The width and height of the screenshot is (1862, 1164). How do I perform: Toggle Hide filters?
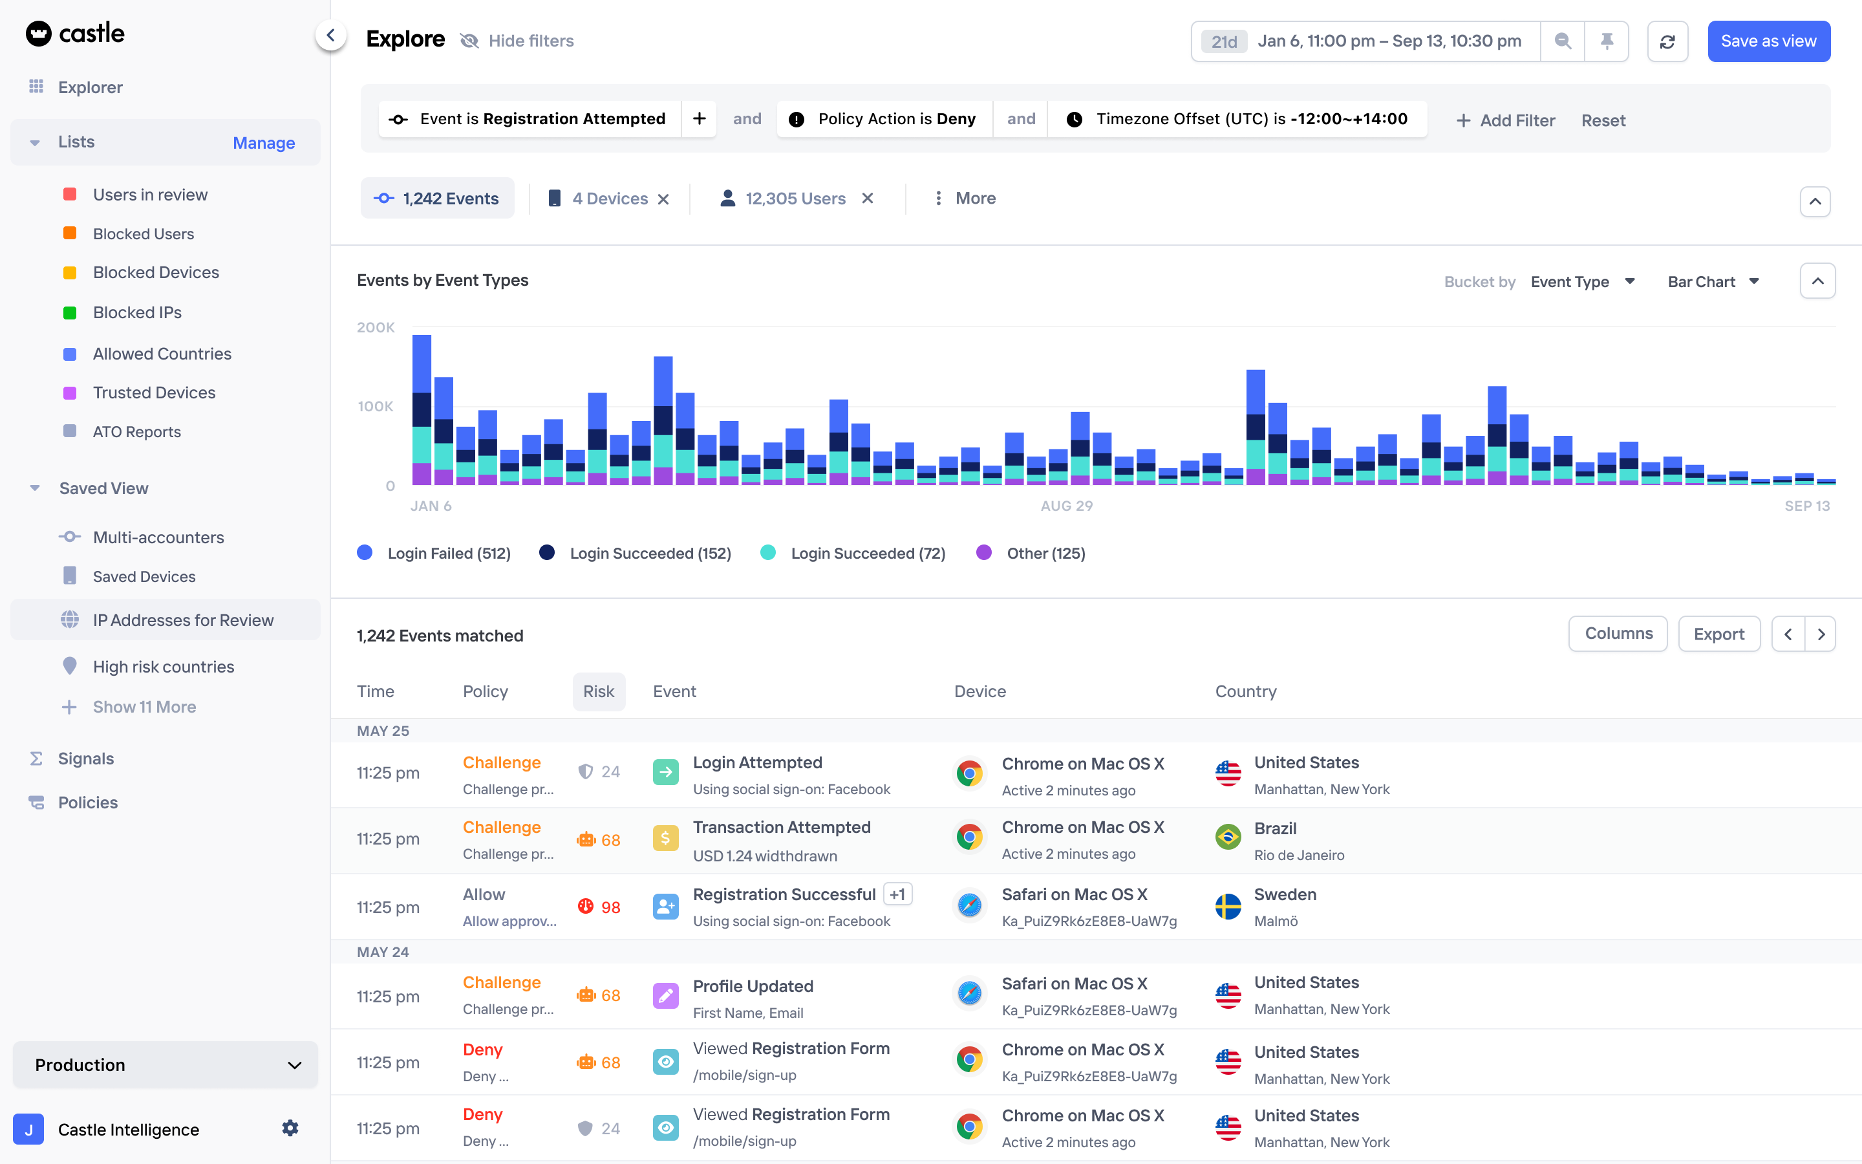(x=517, y=41)
